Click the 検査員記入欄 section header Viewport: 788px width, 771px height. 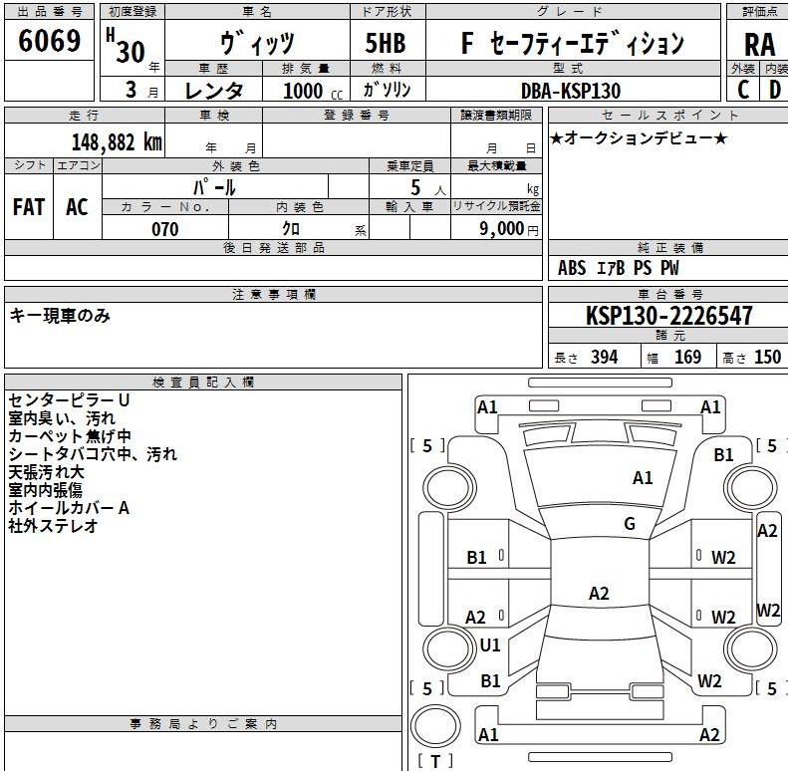[203, 383]
